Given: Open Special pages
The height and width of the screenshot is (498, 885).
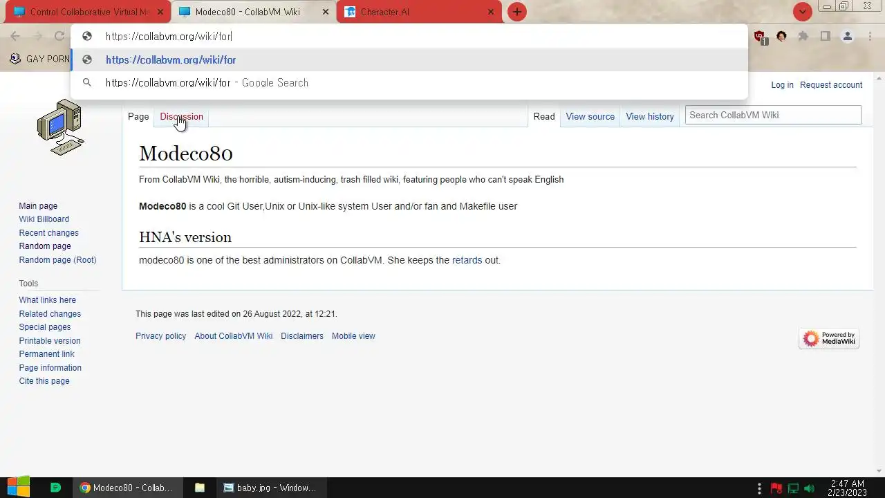Looking at the screenshot, I should [x=44, y=327].
